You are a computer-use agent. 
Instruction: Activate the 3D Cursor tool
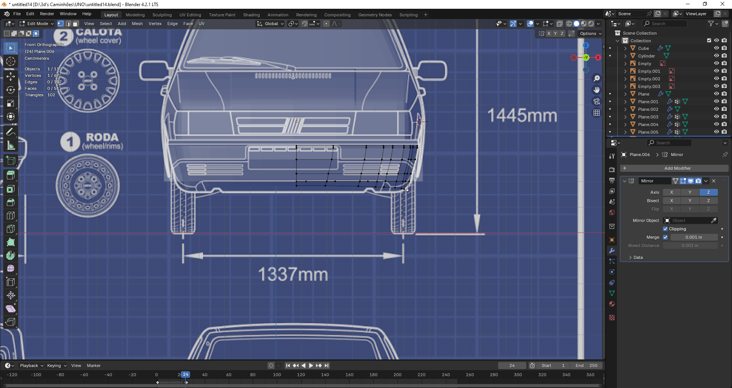11,62
